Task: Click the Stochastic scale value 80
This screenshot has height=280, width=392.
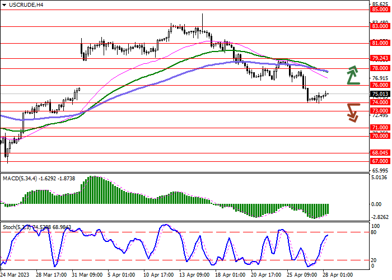Action: coord(374,232)
